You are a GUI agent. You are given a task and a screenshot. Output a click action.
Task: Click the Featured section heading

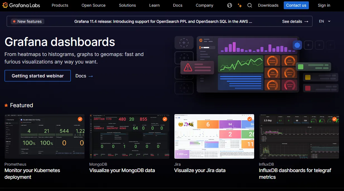coord(21,105)
